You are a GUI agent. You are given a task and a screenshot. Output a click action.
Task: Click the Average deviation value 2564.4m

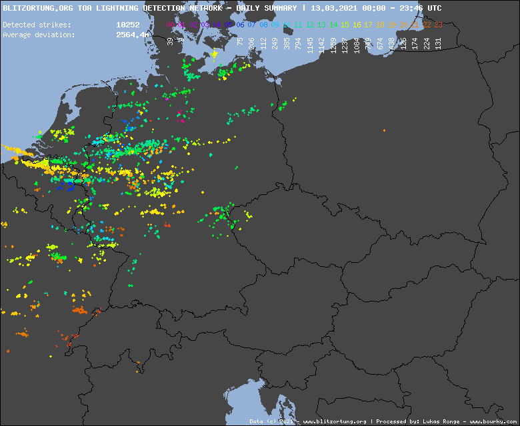point(132,34)
